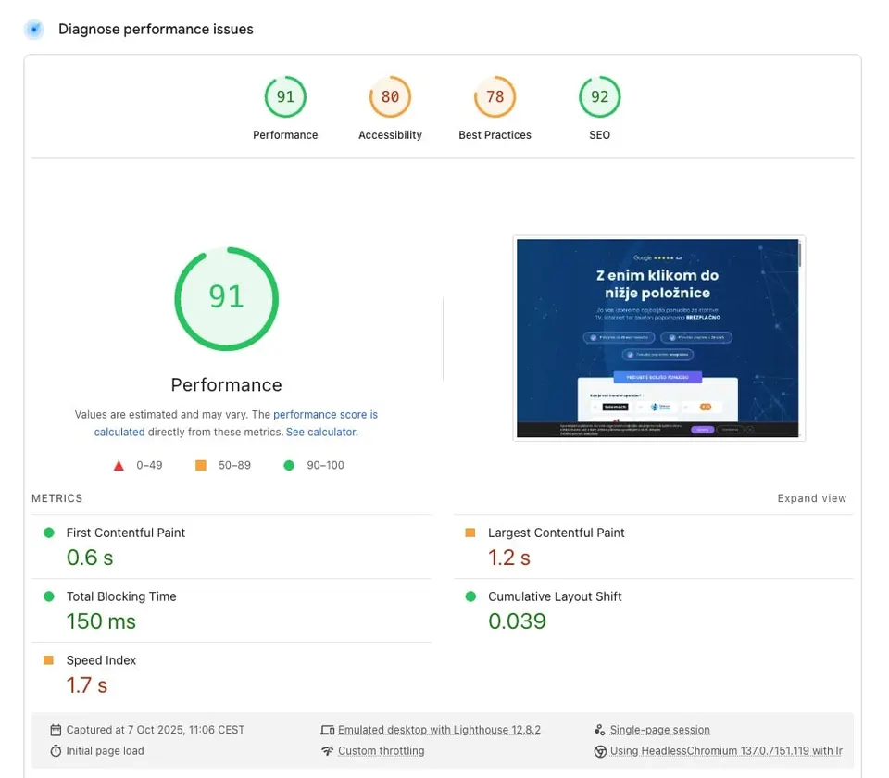The height and width of the screenshot is (778, 889).
Task: Click the green dot beside Total Blocking Time
Action: click(x=49, y=596)
